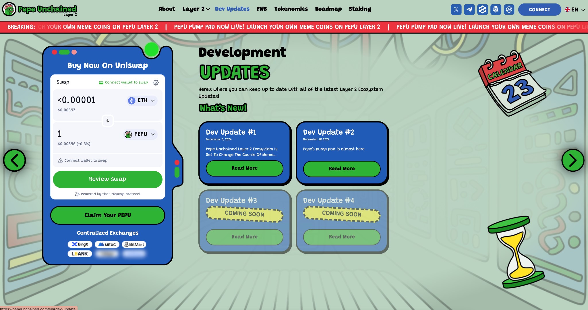Go to Dev Updates nav item

(x=232, y=9)
